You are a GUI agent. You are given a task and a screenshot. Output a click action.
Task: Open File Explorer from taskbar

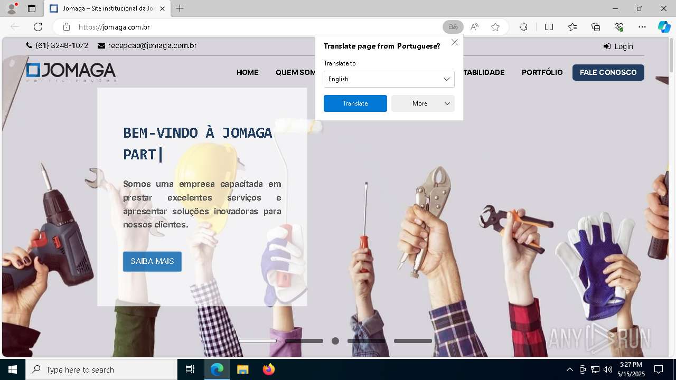[242, 369]
